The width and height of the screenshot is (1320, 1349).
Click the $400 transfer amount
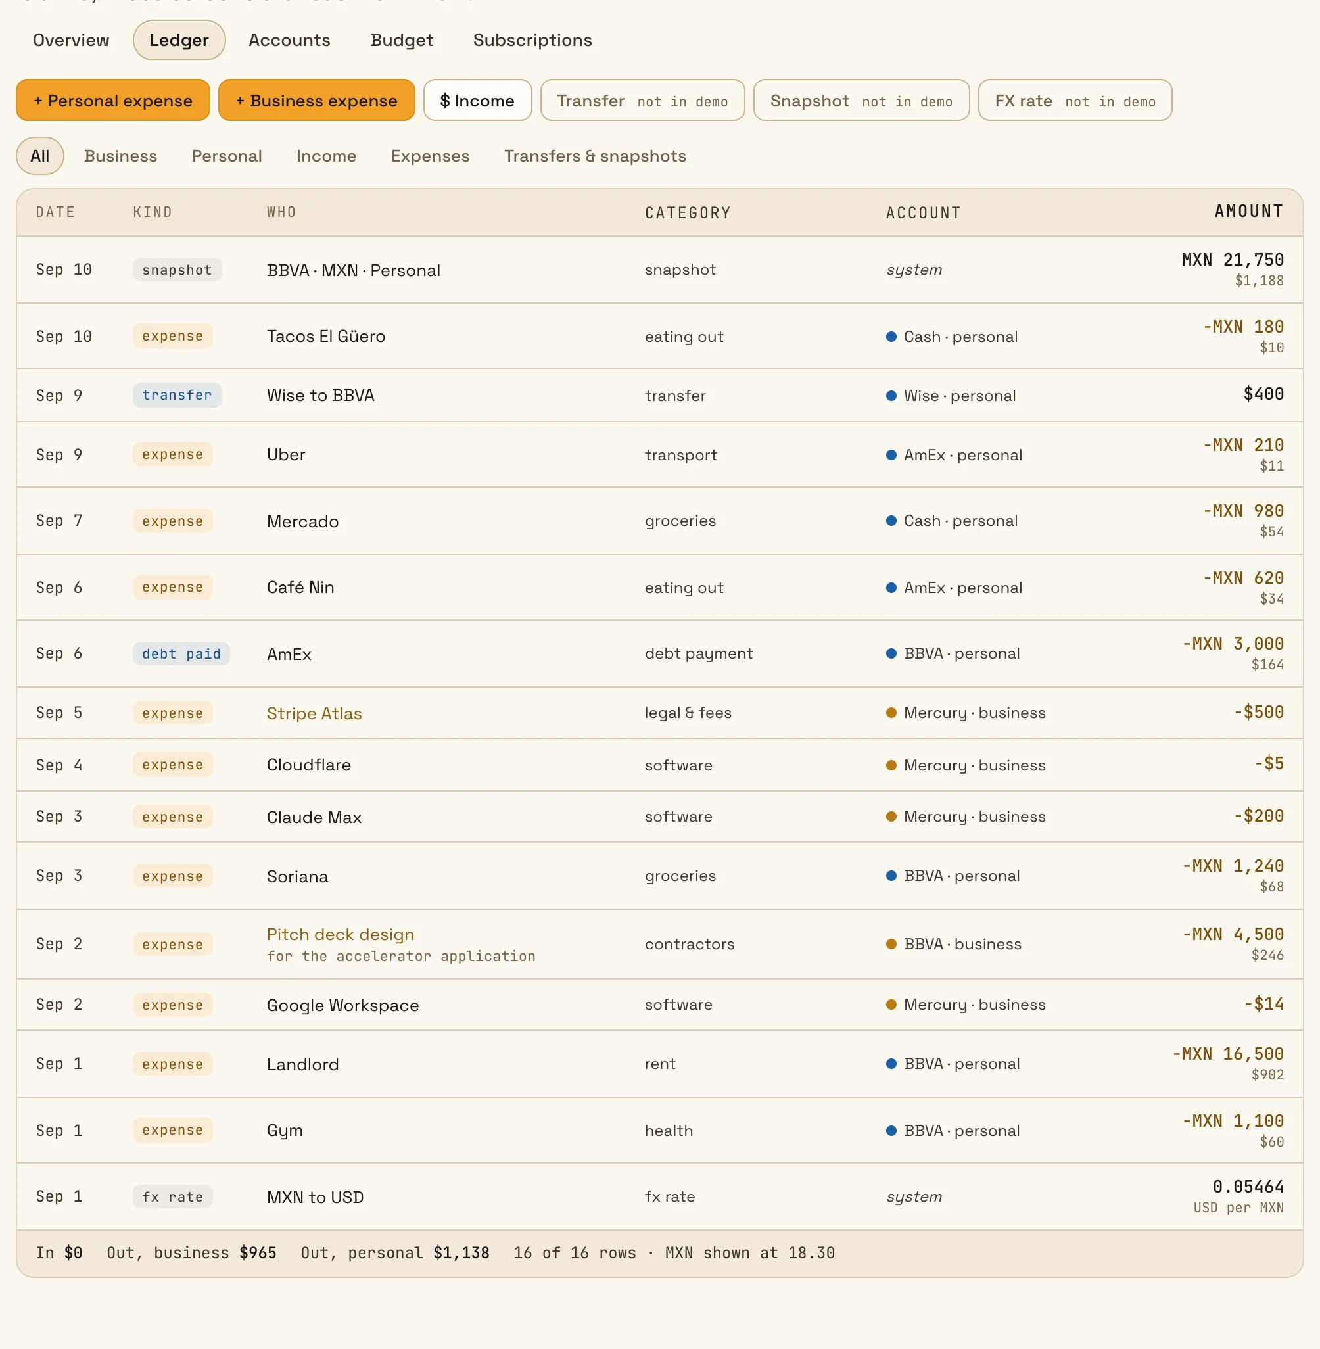point(1263,394)
